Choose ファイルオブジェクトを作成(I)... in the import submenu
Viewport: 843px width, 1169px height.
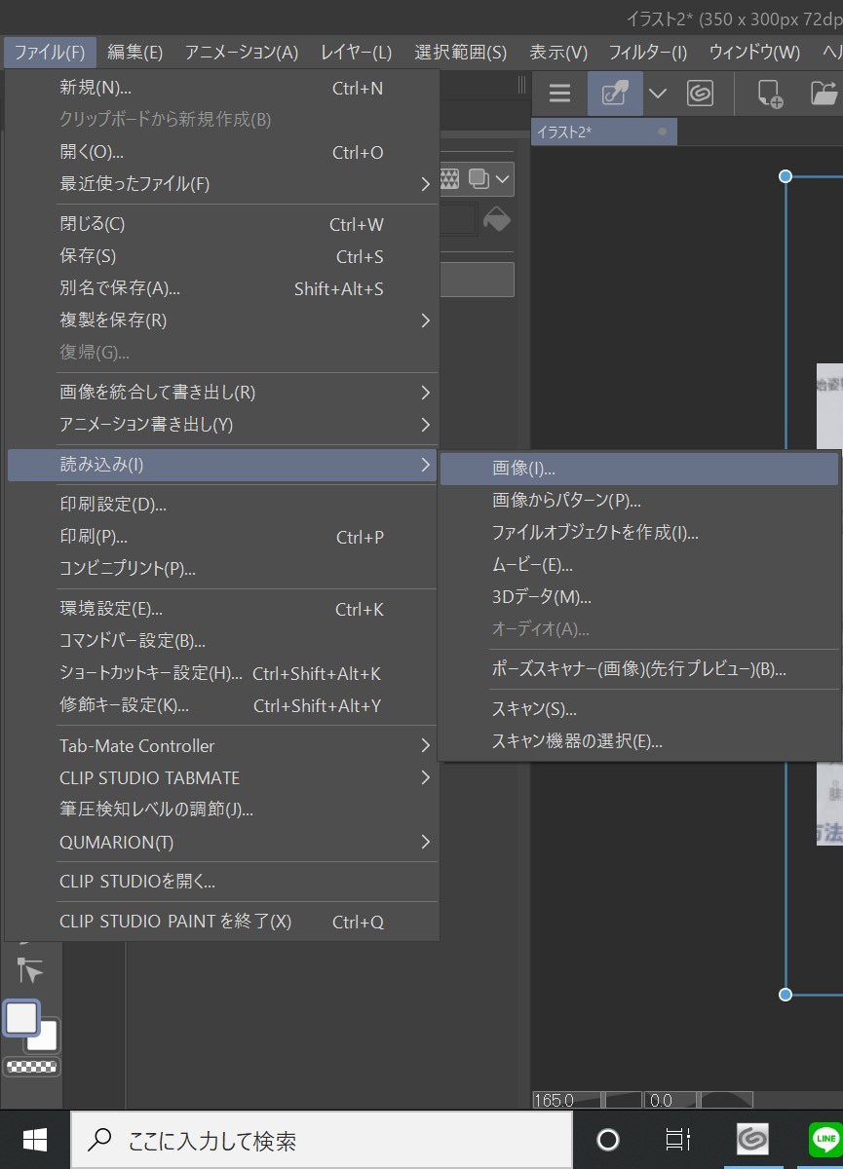coord(639,533)
